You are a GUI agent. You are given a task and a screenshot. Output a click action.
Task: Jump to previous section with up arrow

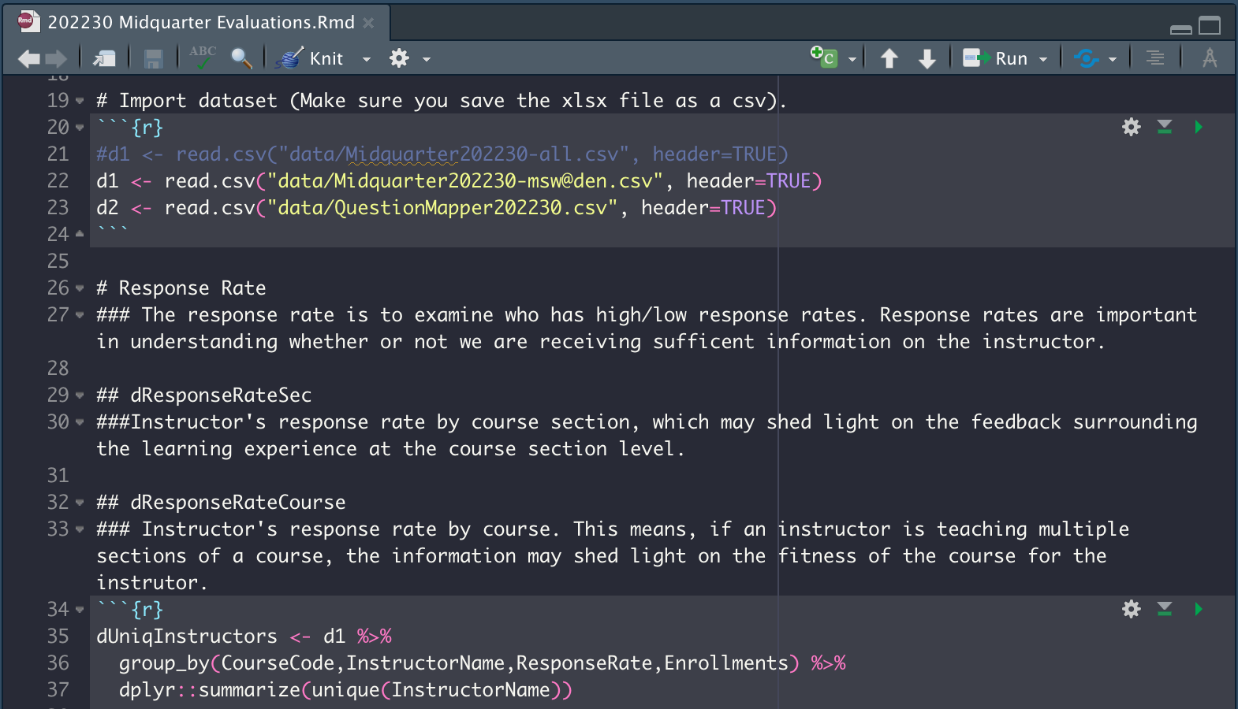click(889, 58)
